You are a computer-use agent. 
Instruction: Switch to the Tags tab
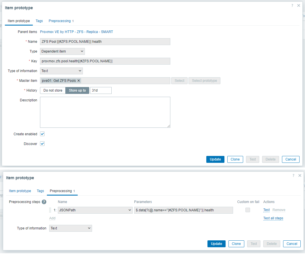pos(39,21)
